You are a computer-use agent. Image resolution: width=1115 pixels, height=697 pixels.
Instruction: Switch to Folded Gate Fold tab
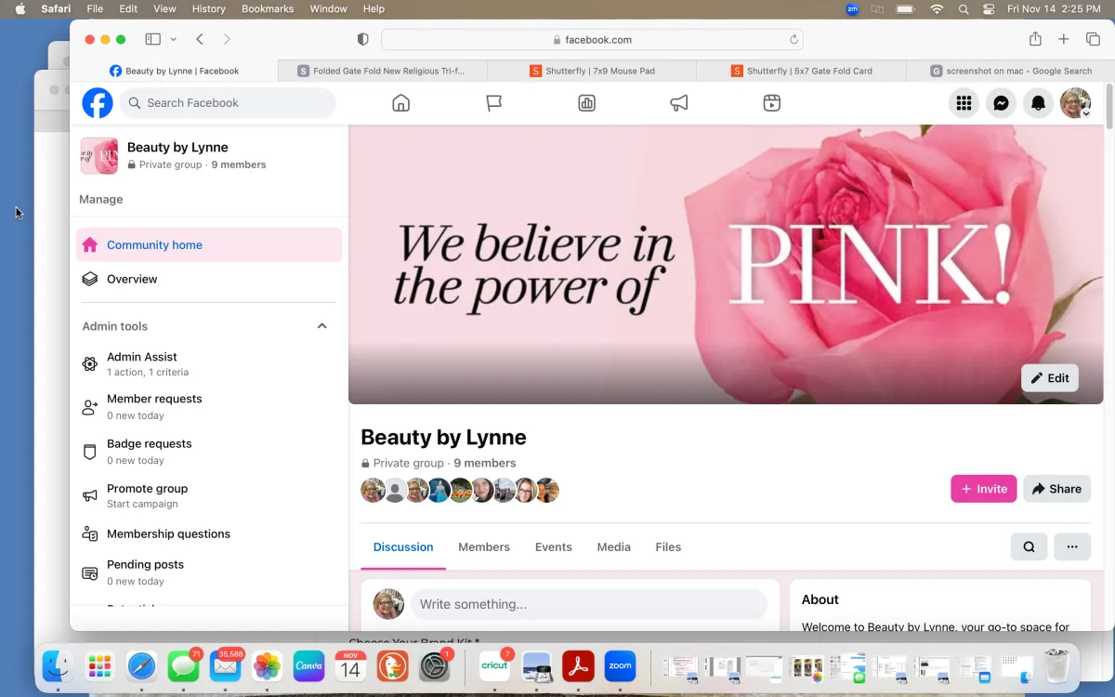point(382,71)
